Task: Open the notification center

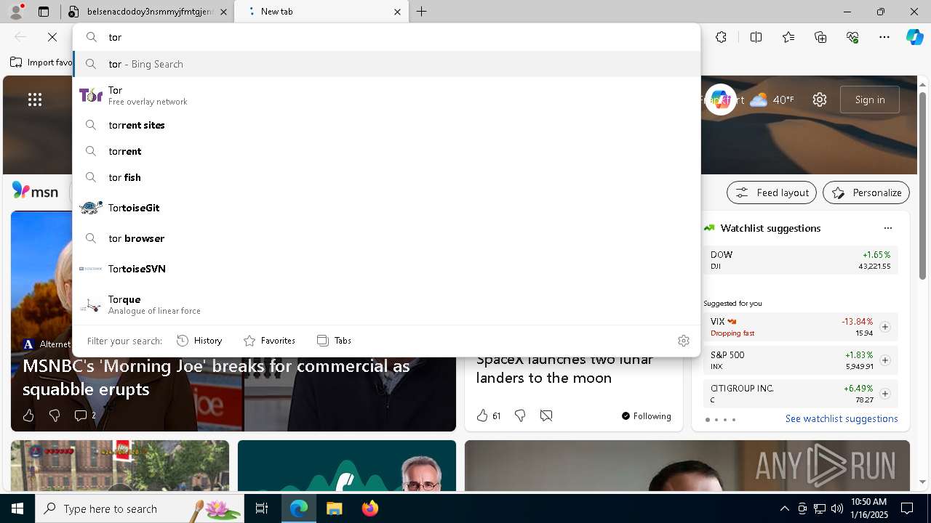Action: click(x=907, y=508)
